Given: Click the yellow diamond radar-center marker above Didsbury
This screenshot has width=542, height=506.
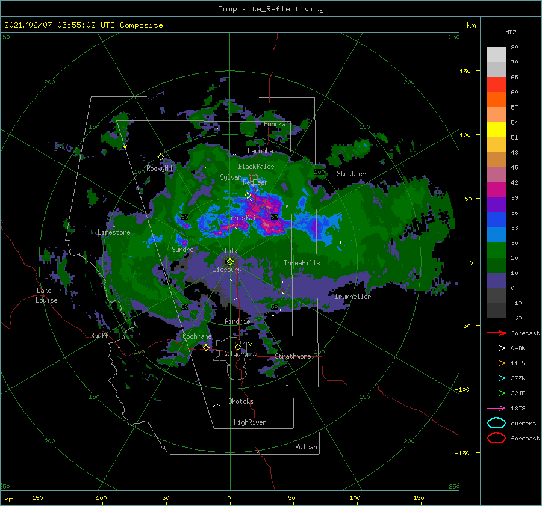Looking at the screenshot, I should tap(230, 262).
